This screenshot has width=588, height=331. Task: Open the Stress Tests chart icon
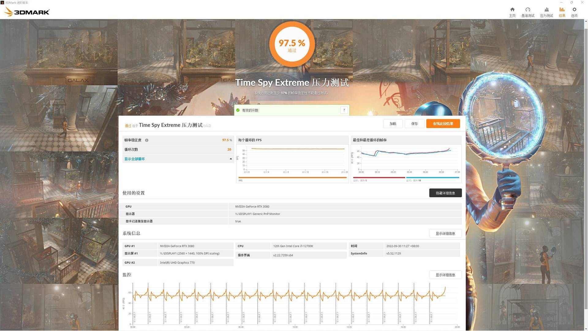(x=546, y=10)
